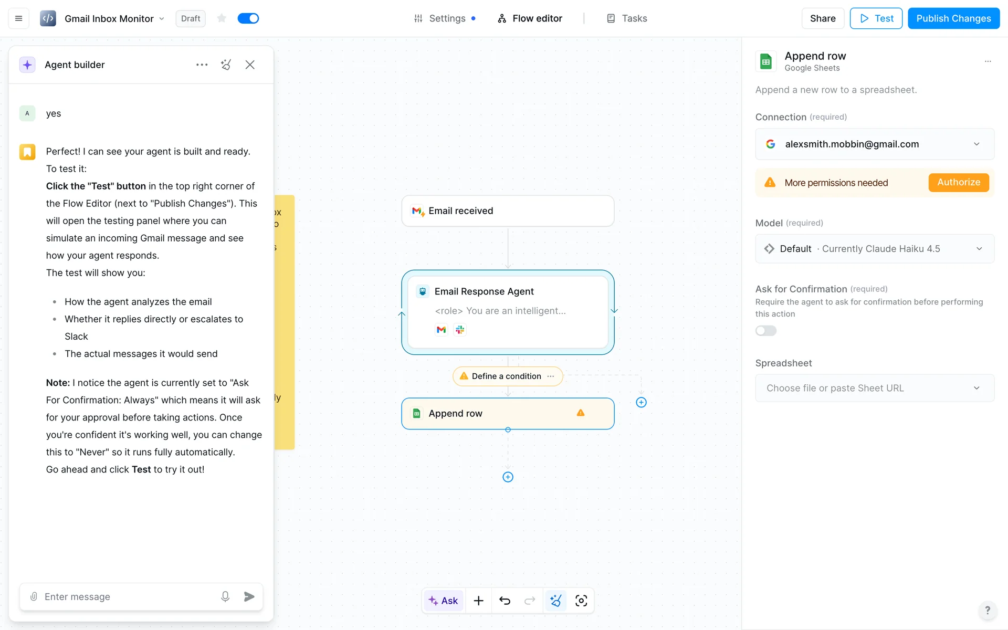Viewport: 1008px width, 630px height.
Task: Click the microphone icon in message box
Action: 225,596
